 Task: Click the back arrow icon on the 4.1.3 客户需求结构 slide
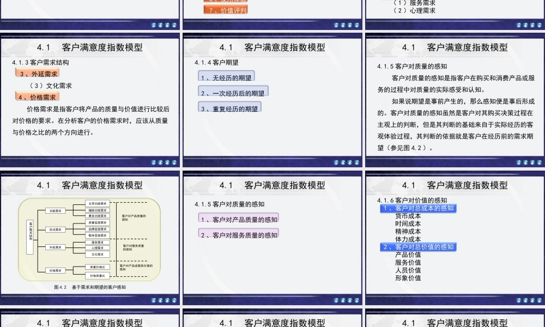[x=161, y=162]
